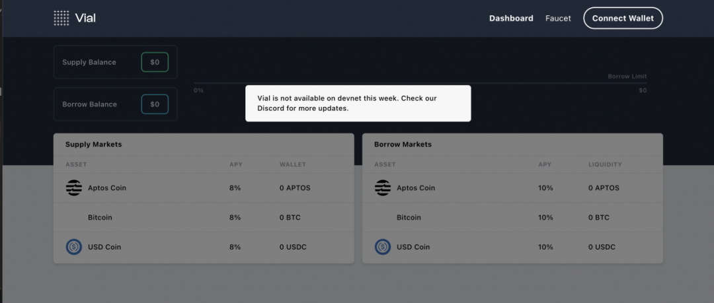Click the Supply Balance $0 badge
Image resolution: width=714 pixels, height=303 pixels.
click(x=155, y=62)
